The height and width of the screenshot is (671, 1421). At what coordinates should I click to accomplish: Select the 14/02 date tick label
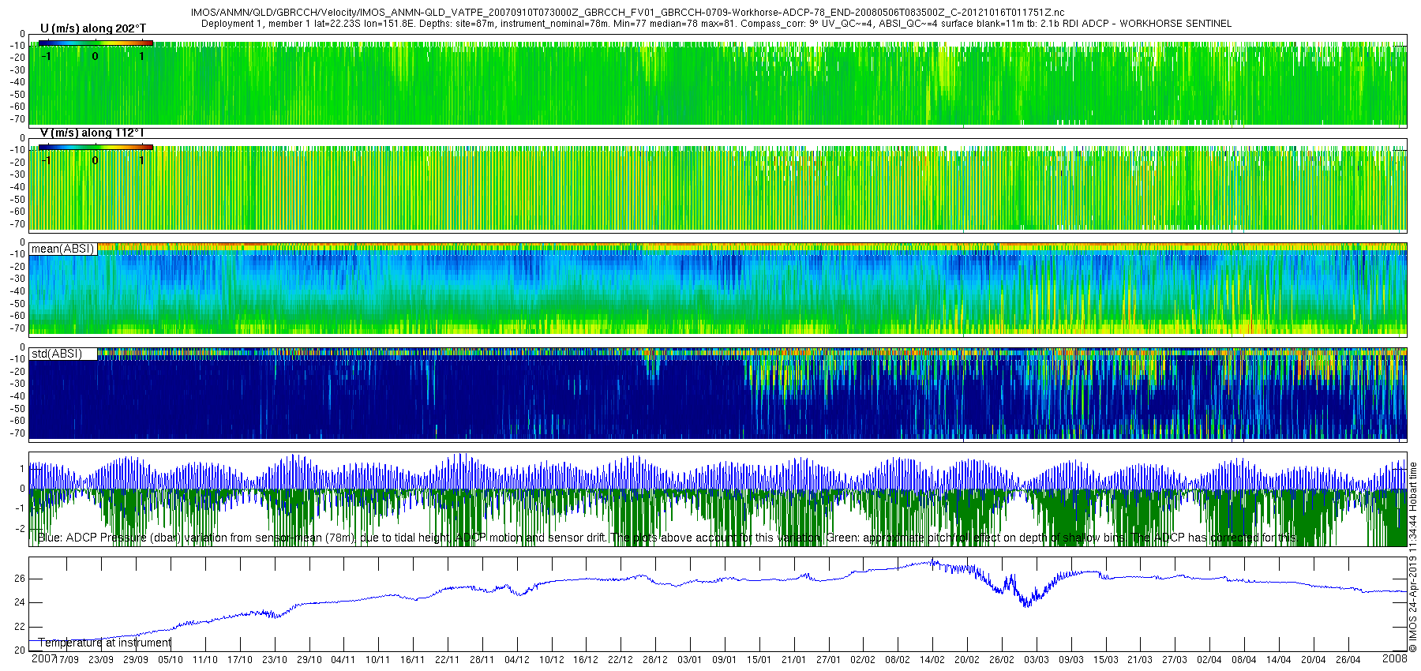(x=932, y=660)
